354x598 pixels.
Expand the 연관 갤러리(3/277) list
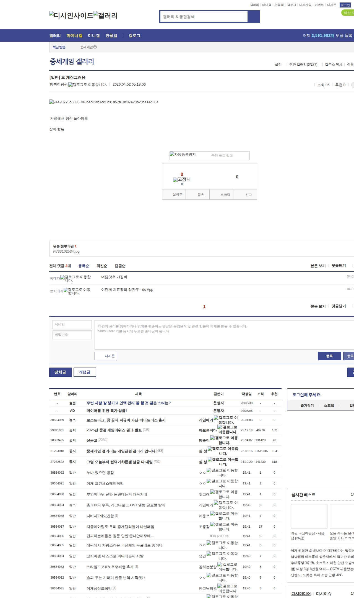[x=303, y=65]
